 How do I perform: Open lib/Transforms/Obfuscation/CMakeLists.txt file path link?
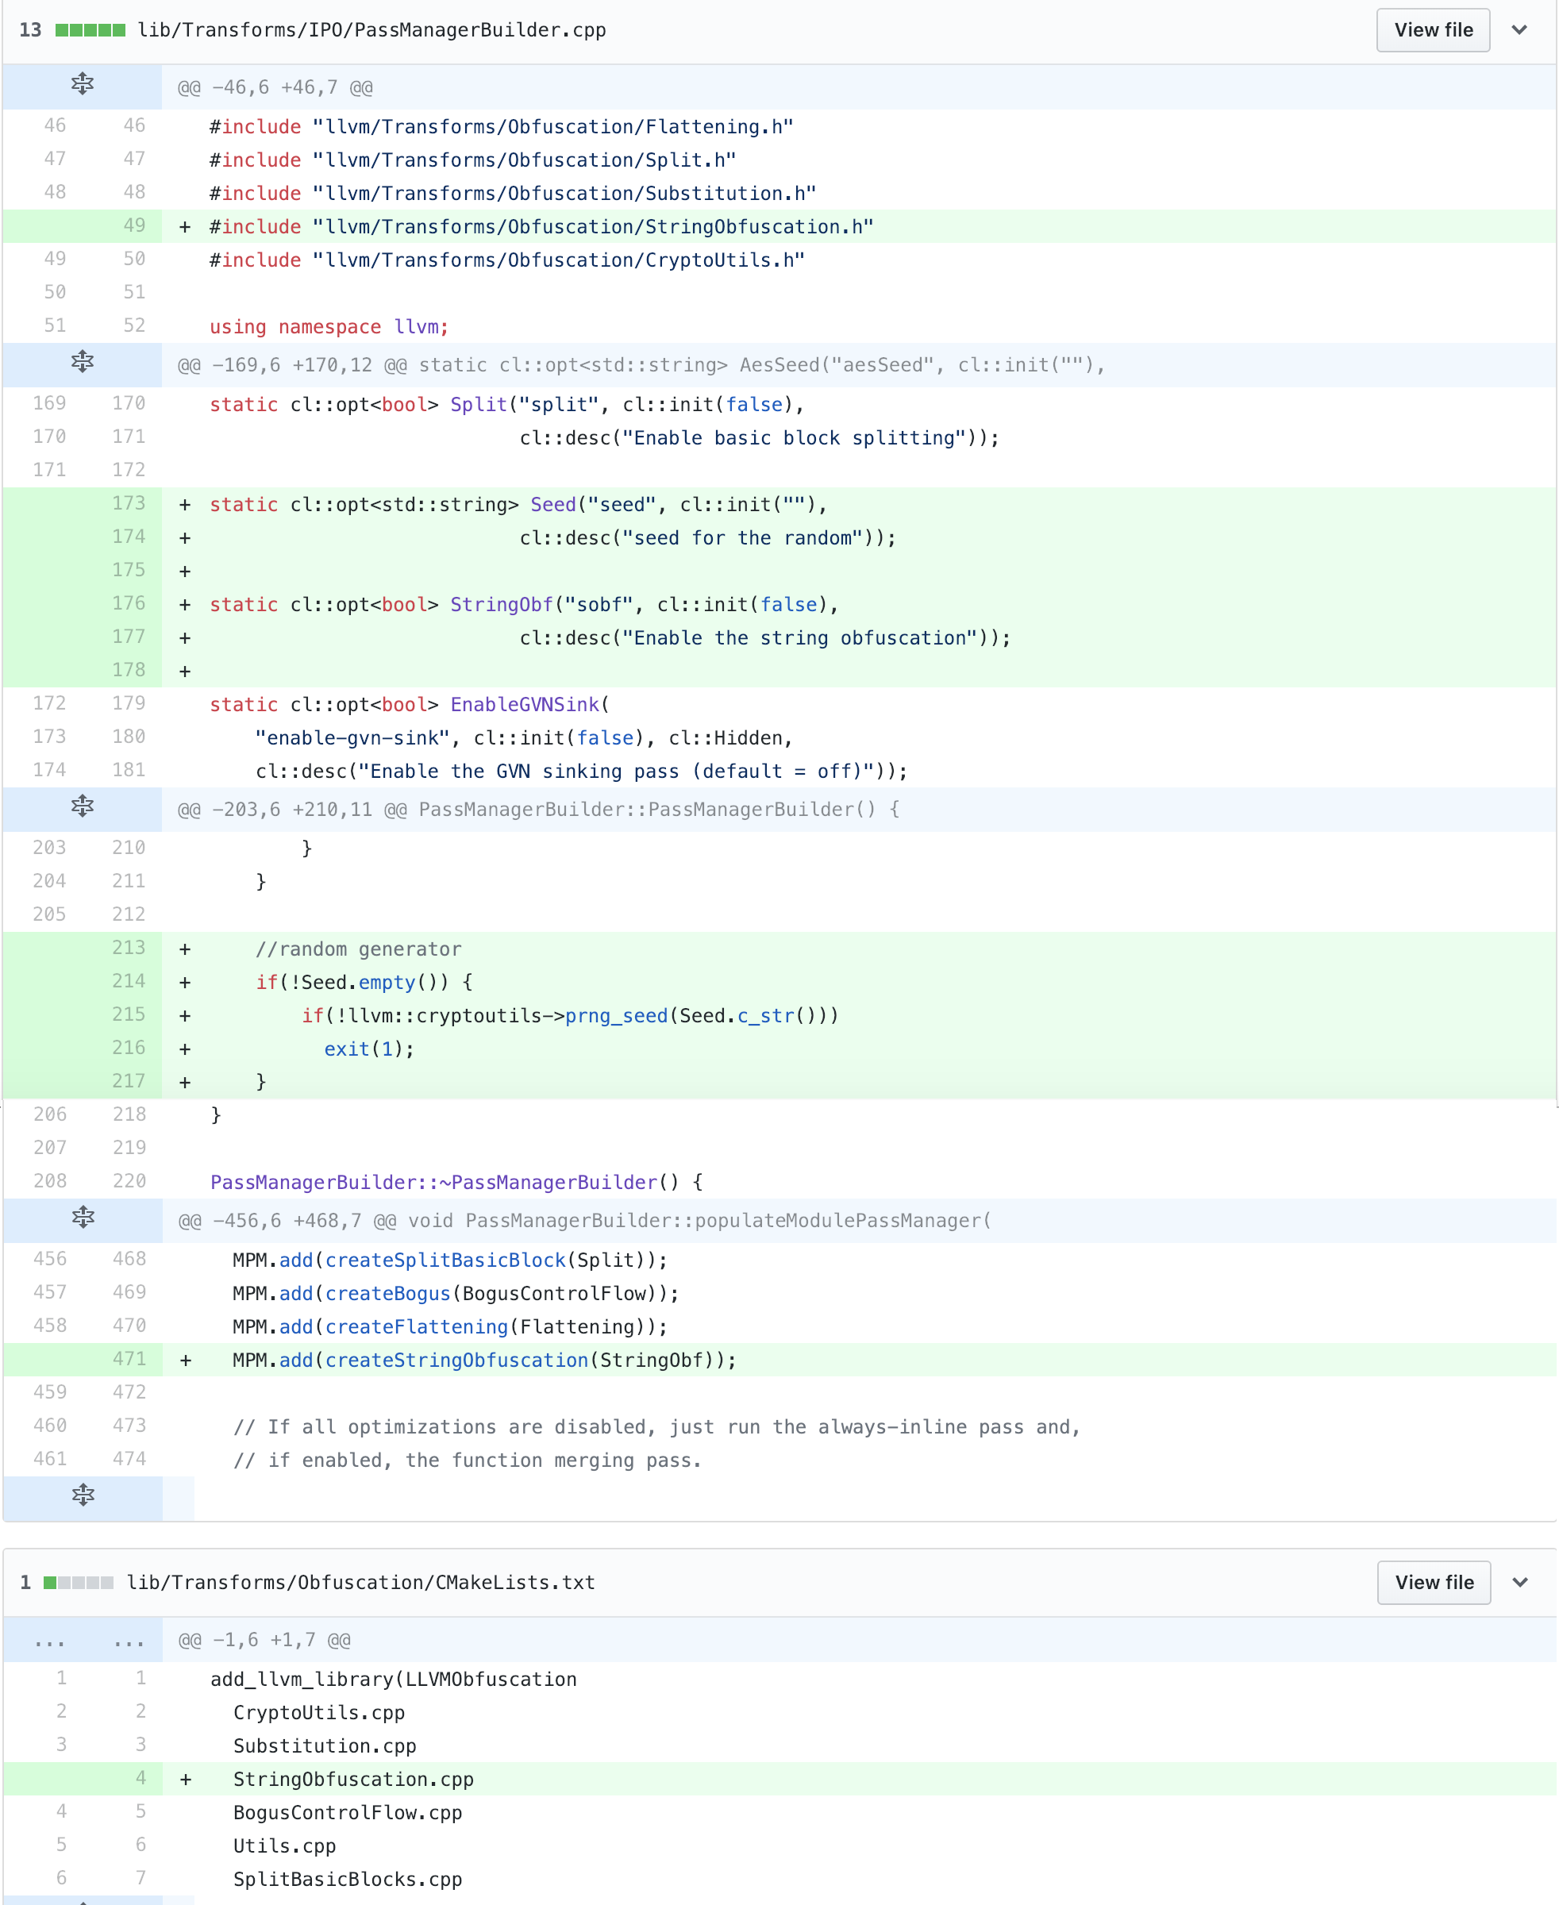pyautogui.click(x=361, y=1583)
